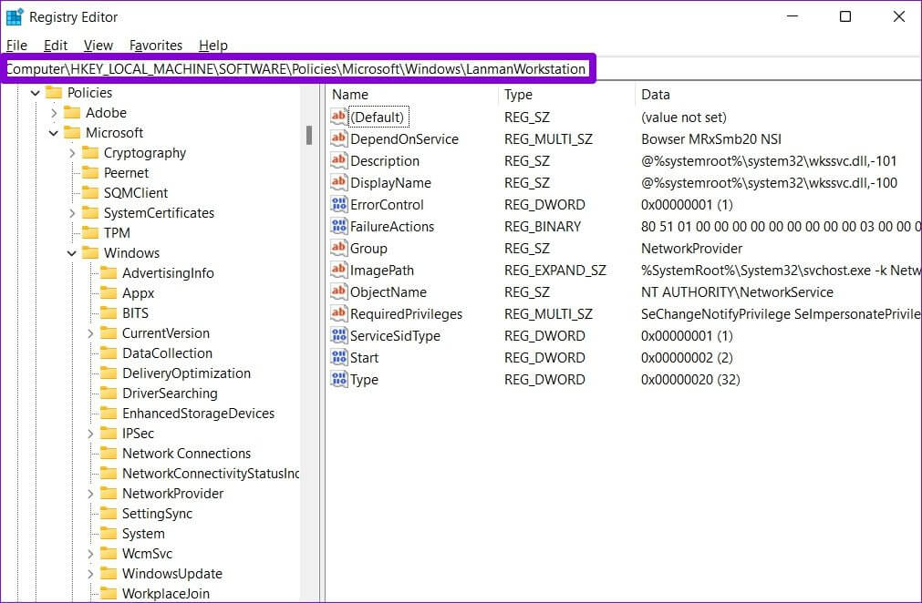Select the Policies folder icon
The image size is (922, 603).
[x=54, y=92]
